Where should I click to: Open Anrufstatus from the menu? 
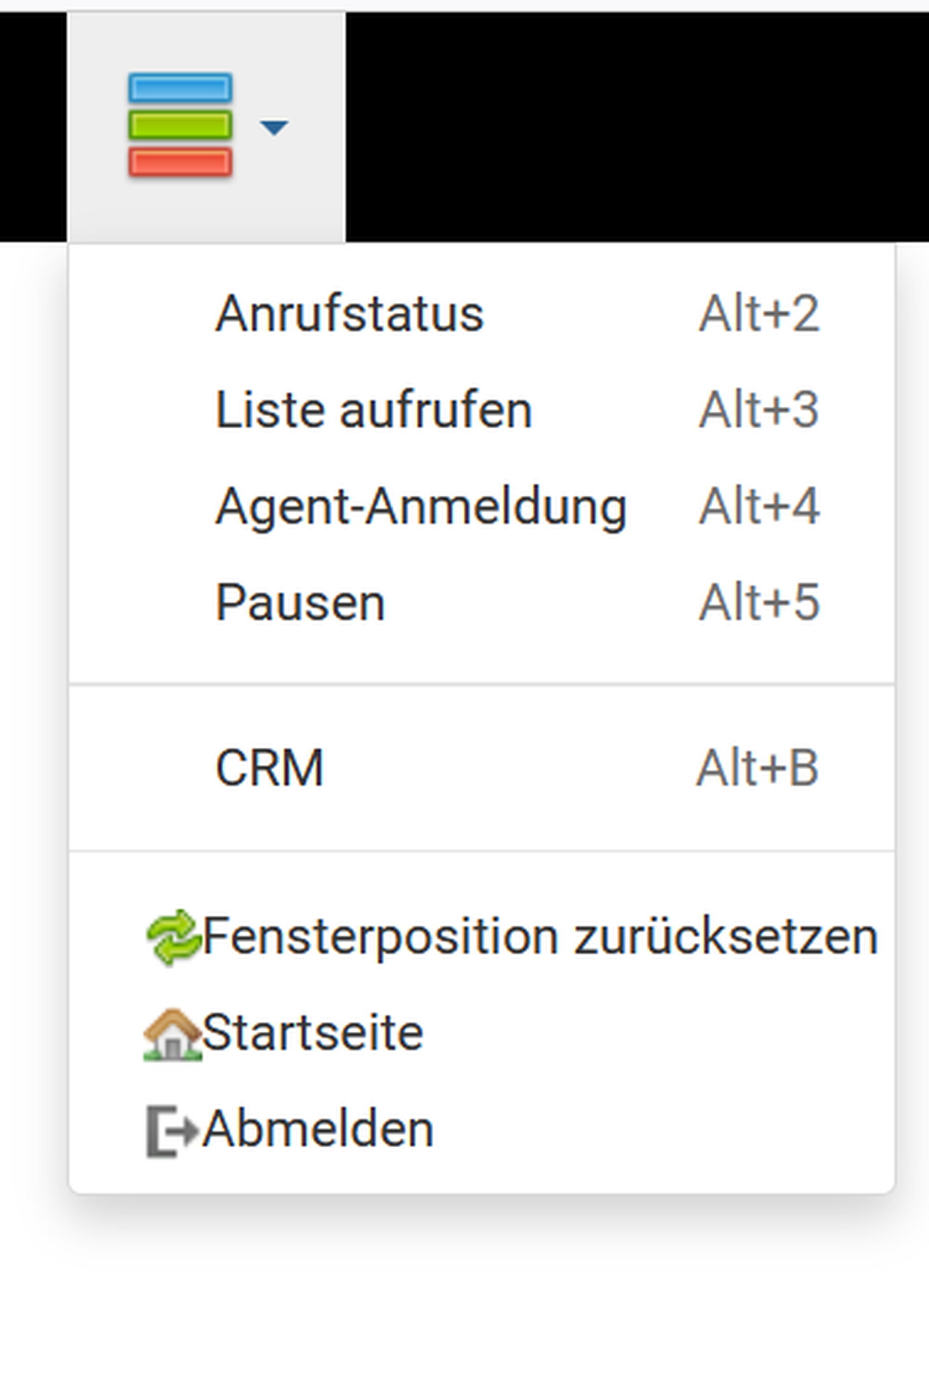[x=350, y=314]
